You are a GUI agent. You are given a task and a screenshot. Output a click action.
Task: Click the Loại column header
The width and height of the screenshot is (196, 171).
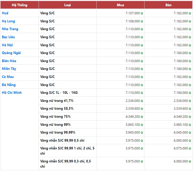pyautogui.click(x=68, y=5)
